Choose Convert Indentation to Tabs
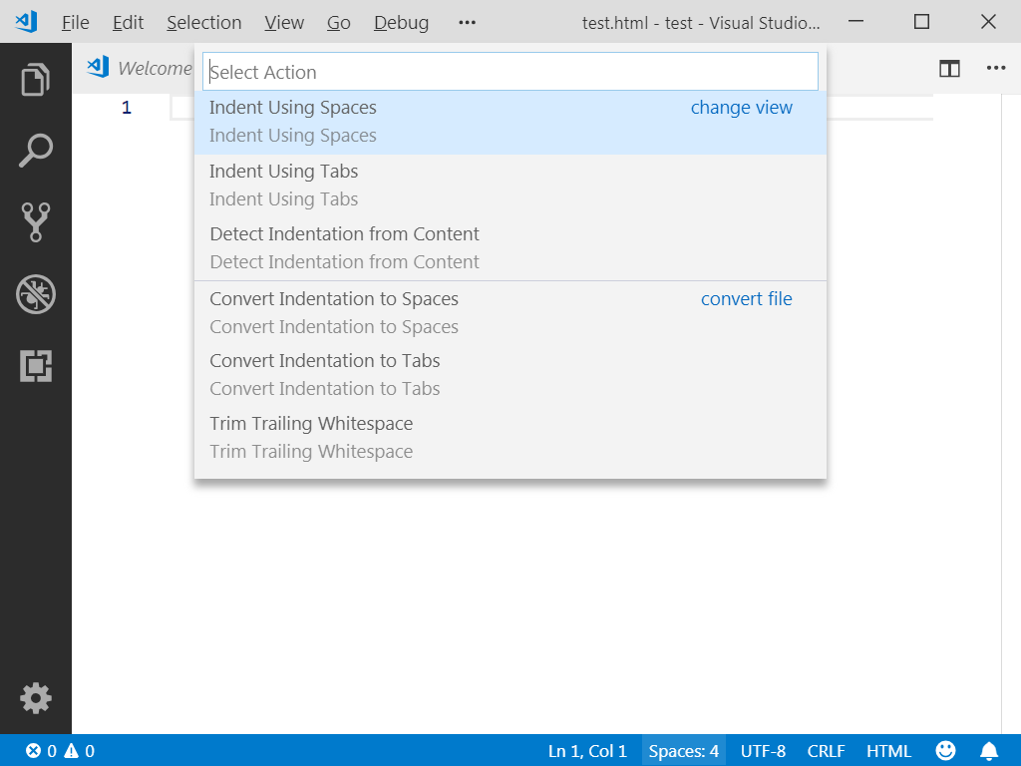This screenshot has width=1021, height=766. [x=510, y=375]
